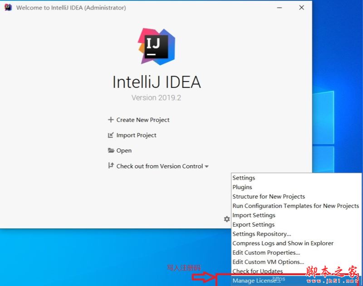Click the import arrow icon beside Import Project

tap(111, 135)
